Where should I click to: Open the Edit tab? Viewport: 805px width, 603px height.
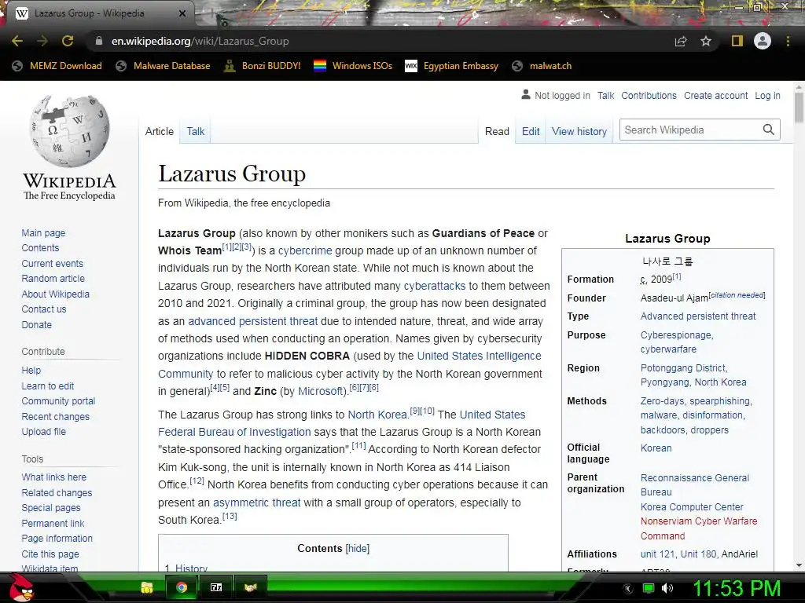click(x=531, y=131)
